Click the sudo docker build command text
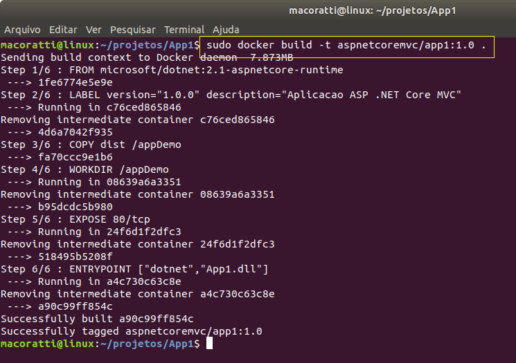Screen dimensions: 516x363 click(x=346, y=45)
